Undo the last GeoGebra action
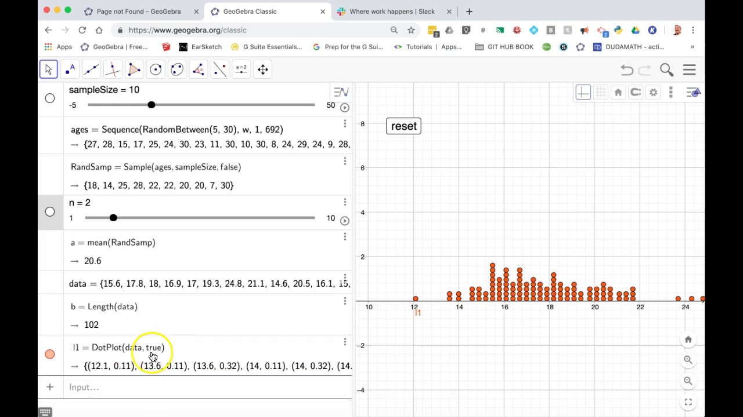This screenshot has height=417, width=743. pyautogui.click(x=626, y=70)
